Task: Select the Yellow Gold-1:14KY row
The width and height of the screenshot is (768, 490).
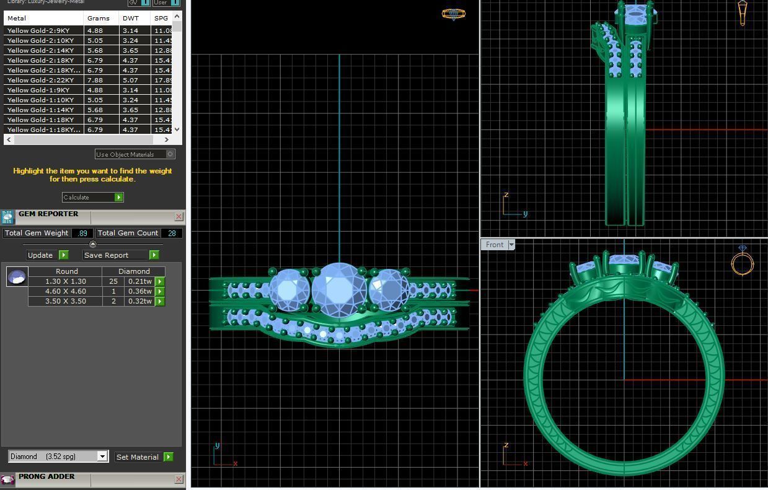Action: tap(88, 110)
